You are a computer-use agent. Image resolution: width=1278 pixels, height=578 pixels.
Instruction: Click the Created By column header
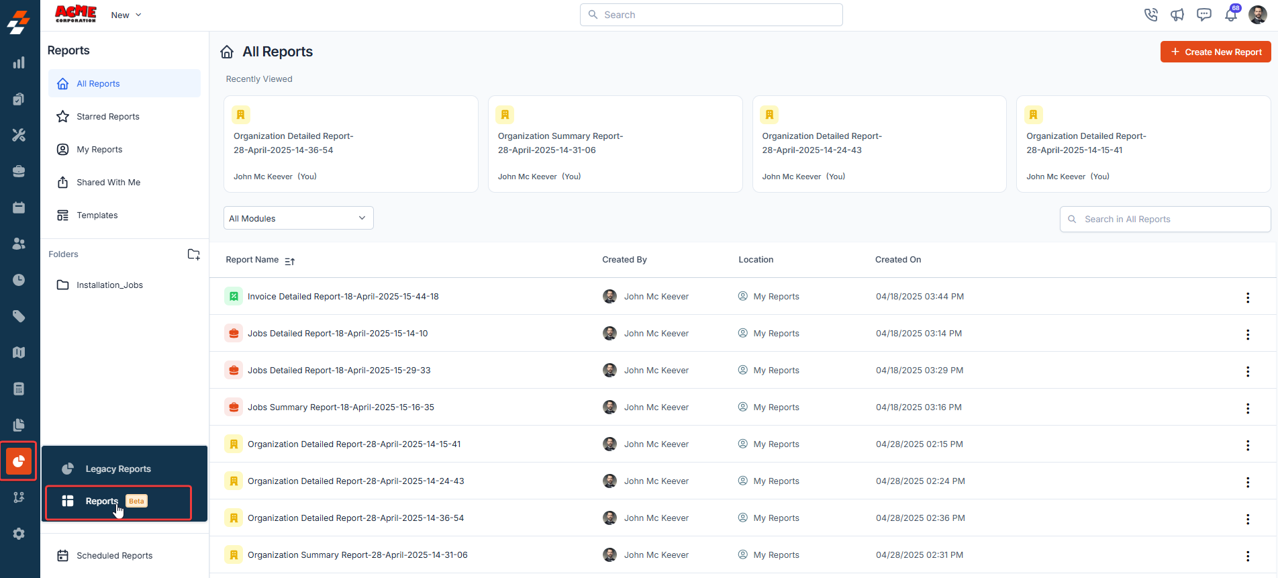coord(624,260)
